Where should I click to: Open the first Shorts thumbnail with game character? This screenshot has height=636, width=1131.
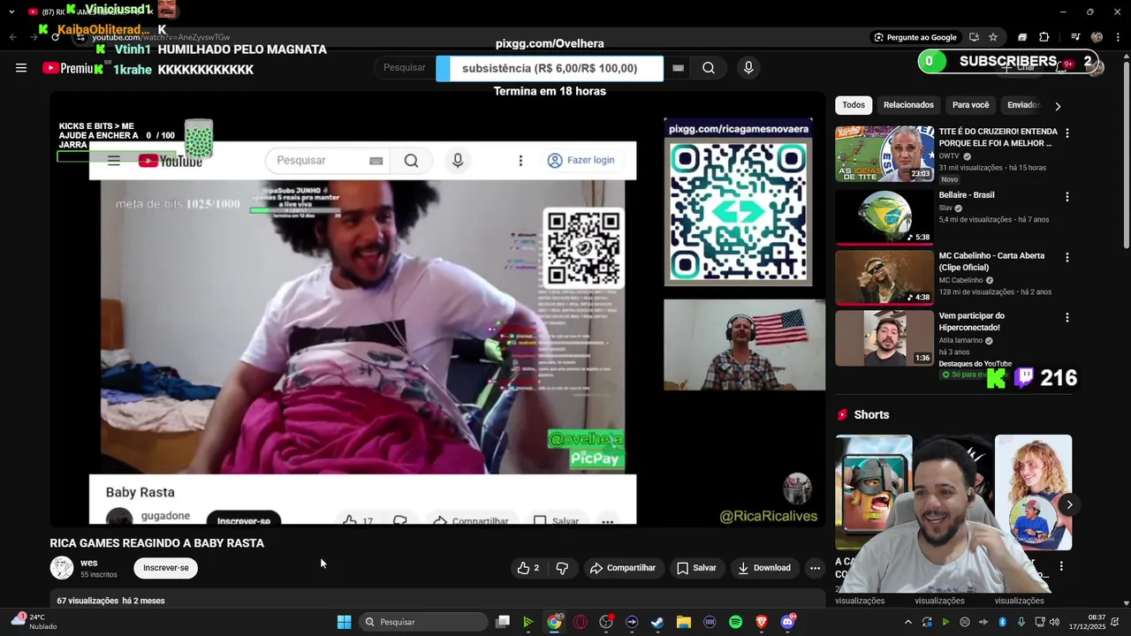(874, 492)
